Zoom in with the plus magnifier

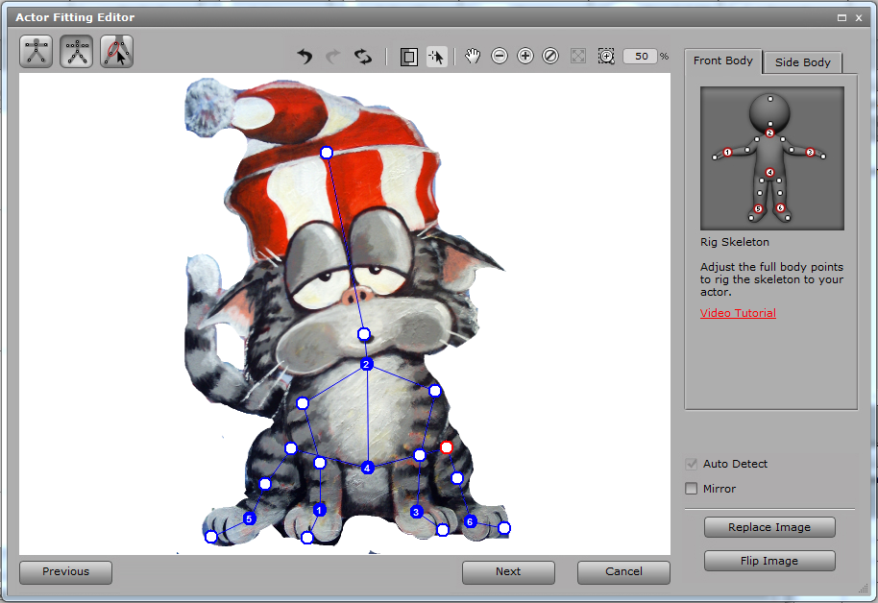(x=525, y=56)
